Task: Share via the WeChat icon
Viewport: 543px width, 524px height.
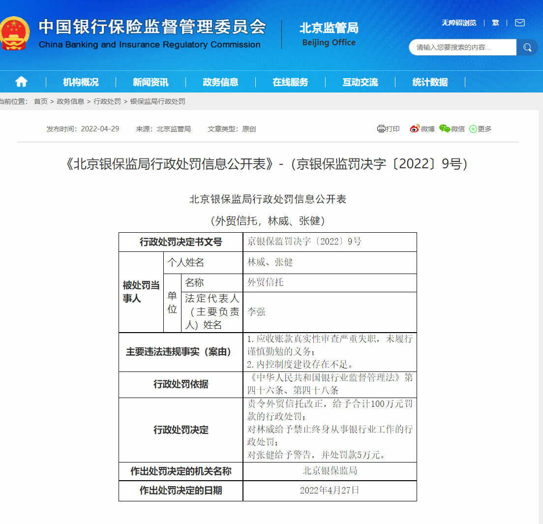Action: (x=445, y=129)
